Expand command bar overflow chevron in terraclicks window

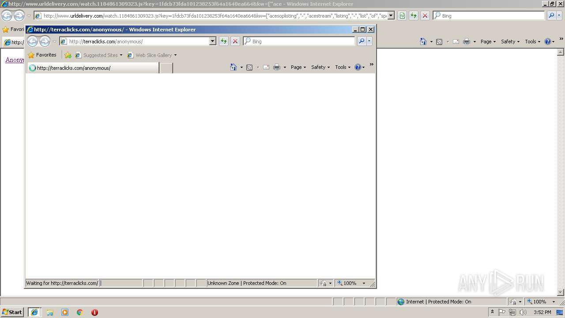(372, 64)
